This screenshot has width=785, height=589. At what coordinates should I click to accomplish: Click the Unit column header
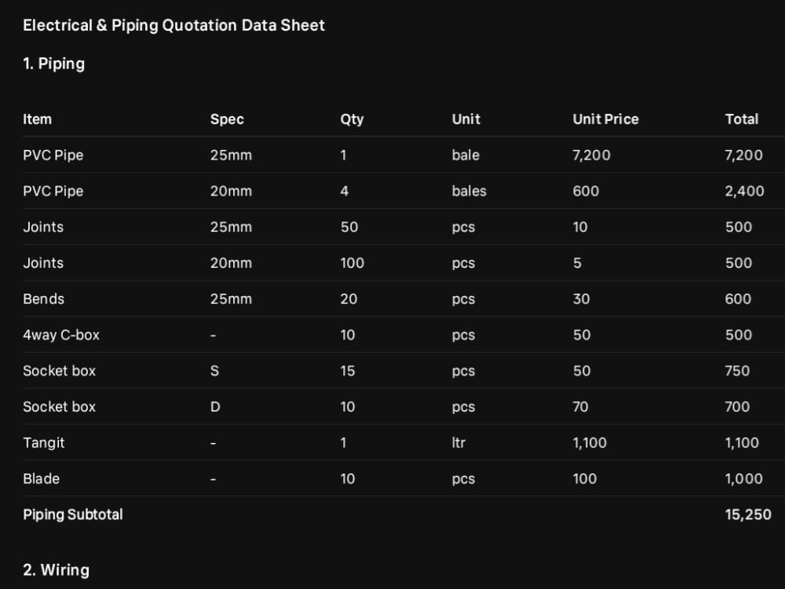click(x=466, y=119)
